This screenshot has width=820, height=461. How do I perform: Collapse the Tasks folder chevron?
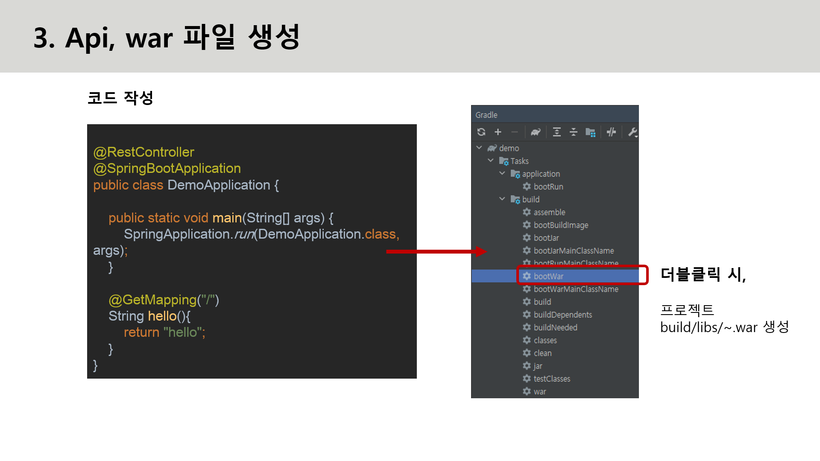[491, 160]
